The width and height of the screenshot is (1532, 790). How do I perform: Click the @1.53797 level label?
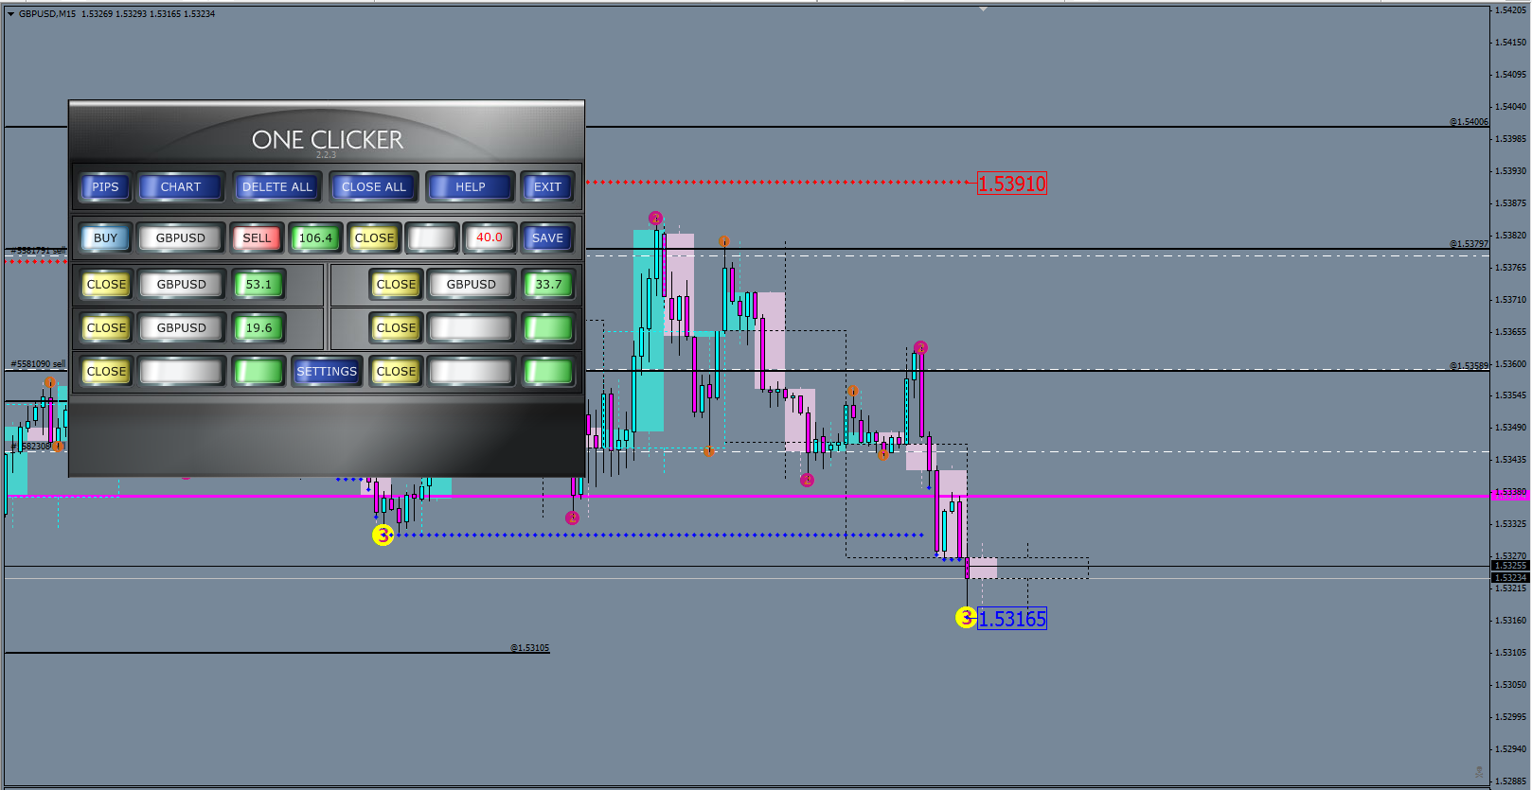point(1469,244)
